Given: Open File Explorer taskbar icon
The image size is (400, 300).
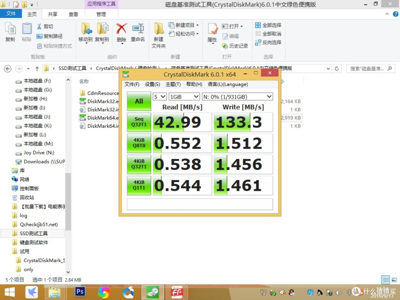Looking at the screenshot, I should point(55,292).
